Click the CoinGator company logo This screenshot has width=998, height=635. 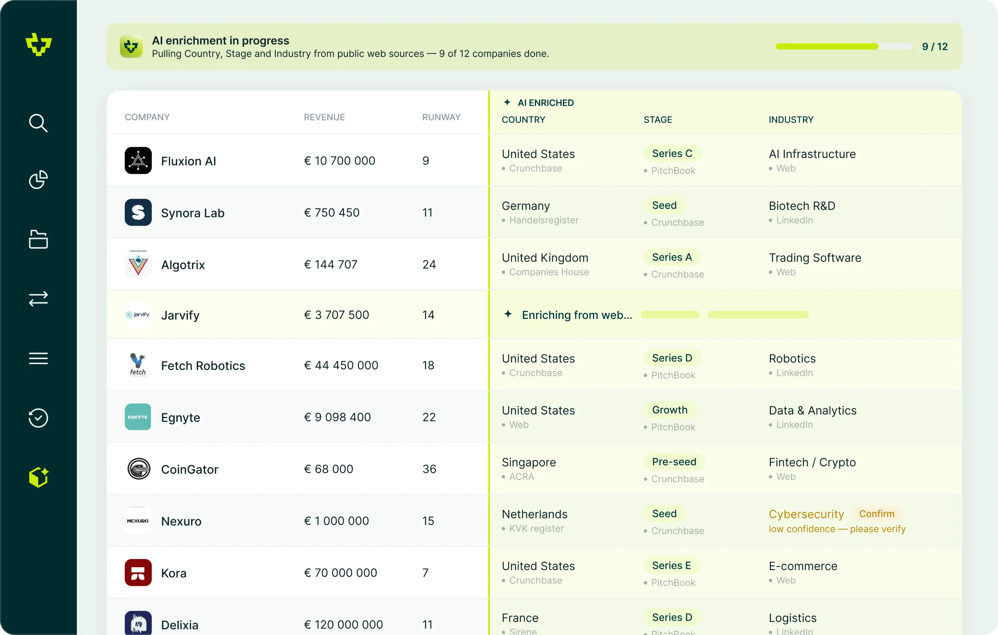point(138,468)
